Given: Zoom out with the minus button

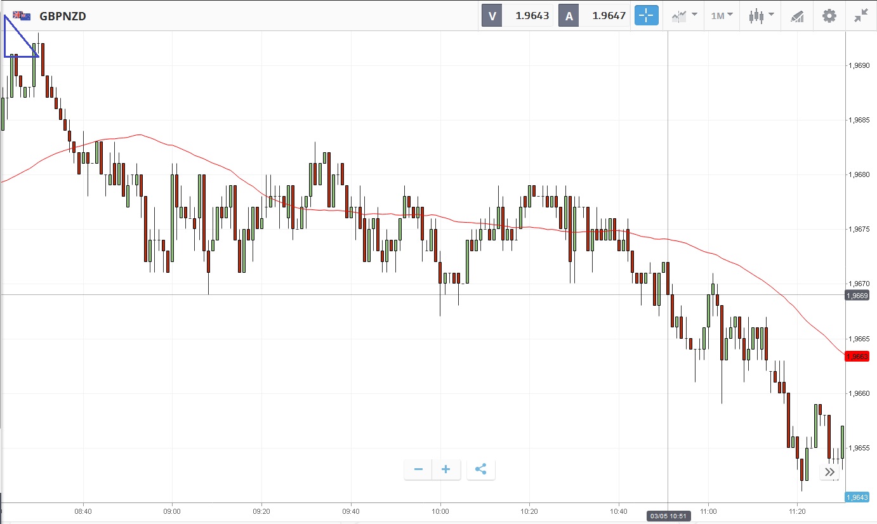Looking at the screenshot, I should pyautogui.click(x=418, y=469).
